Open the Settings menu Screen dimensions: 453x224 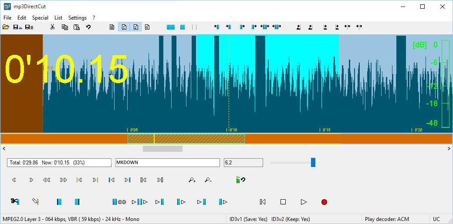pyautogui.click(x=78, y=17)
